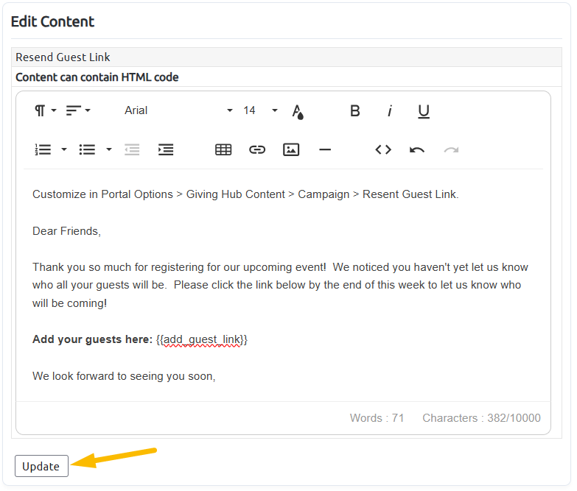Click the increase indent icon
577x491 pixels.
(166, 150)
